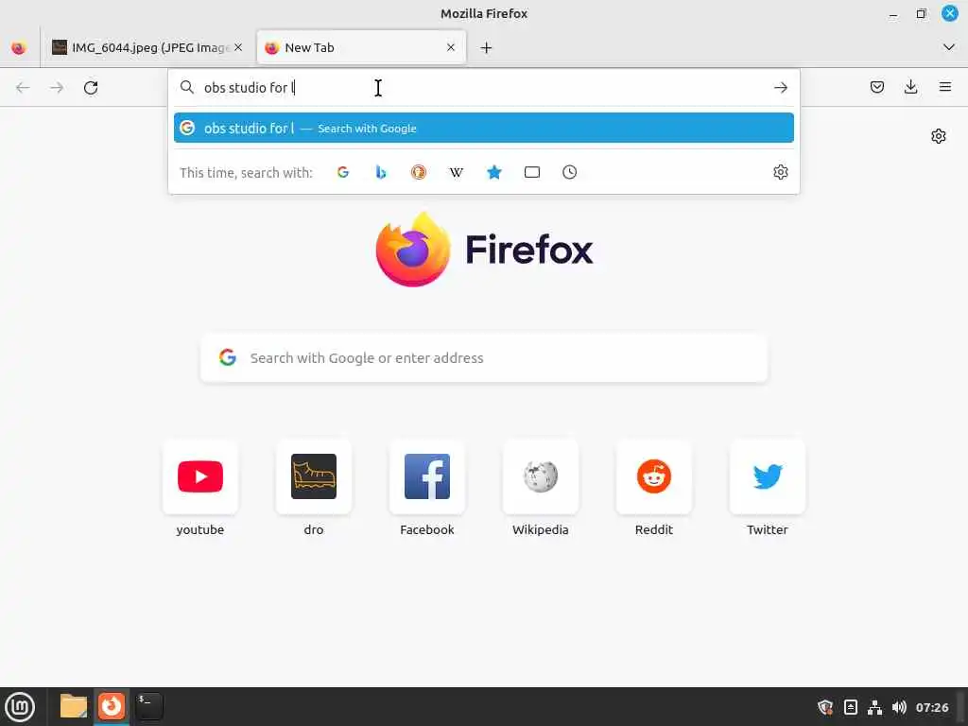Launch the Files manager from the panel

pyautogui.click(x=74, y=707)
